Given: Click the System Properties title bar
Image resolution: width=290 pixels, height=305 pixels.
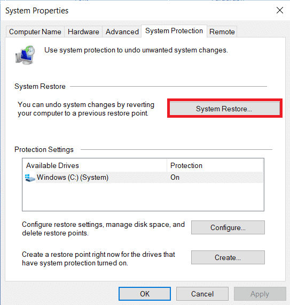Looking at the screenshot, I should (x=136, y=11).
